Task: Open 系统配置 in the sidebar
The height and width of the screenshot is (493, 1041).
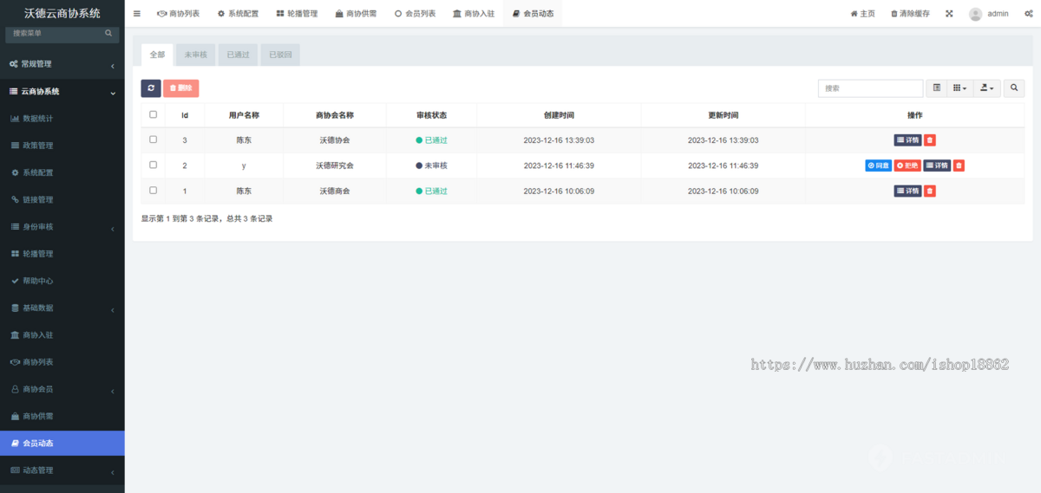Action: coord(62,172)
